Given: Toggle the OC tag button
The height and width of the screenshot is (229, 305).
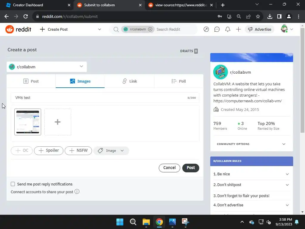Looking at the screenshot, I should [22, 151].
